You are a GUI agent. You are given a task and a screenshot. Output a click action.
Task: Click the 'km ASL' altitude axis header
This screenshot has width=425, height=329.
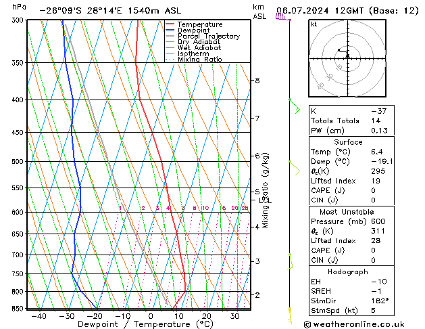tap(259, 12)
